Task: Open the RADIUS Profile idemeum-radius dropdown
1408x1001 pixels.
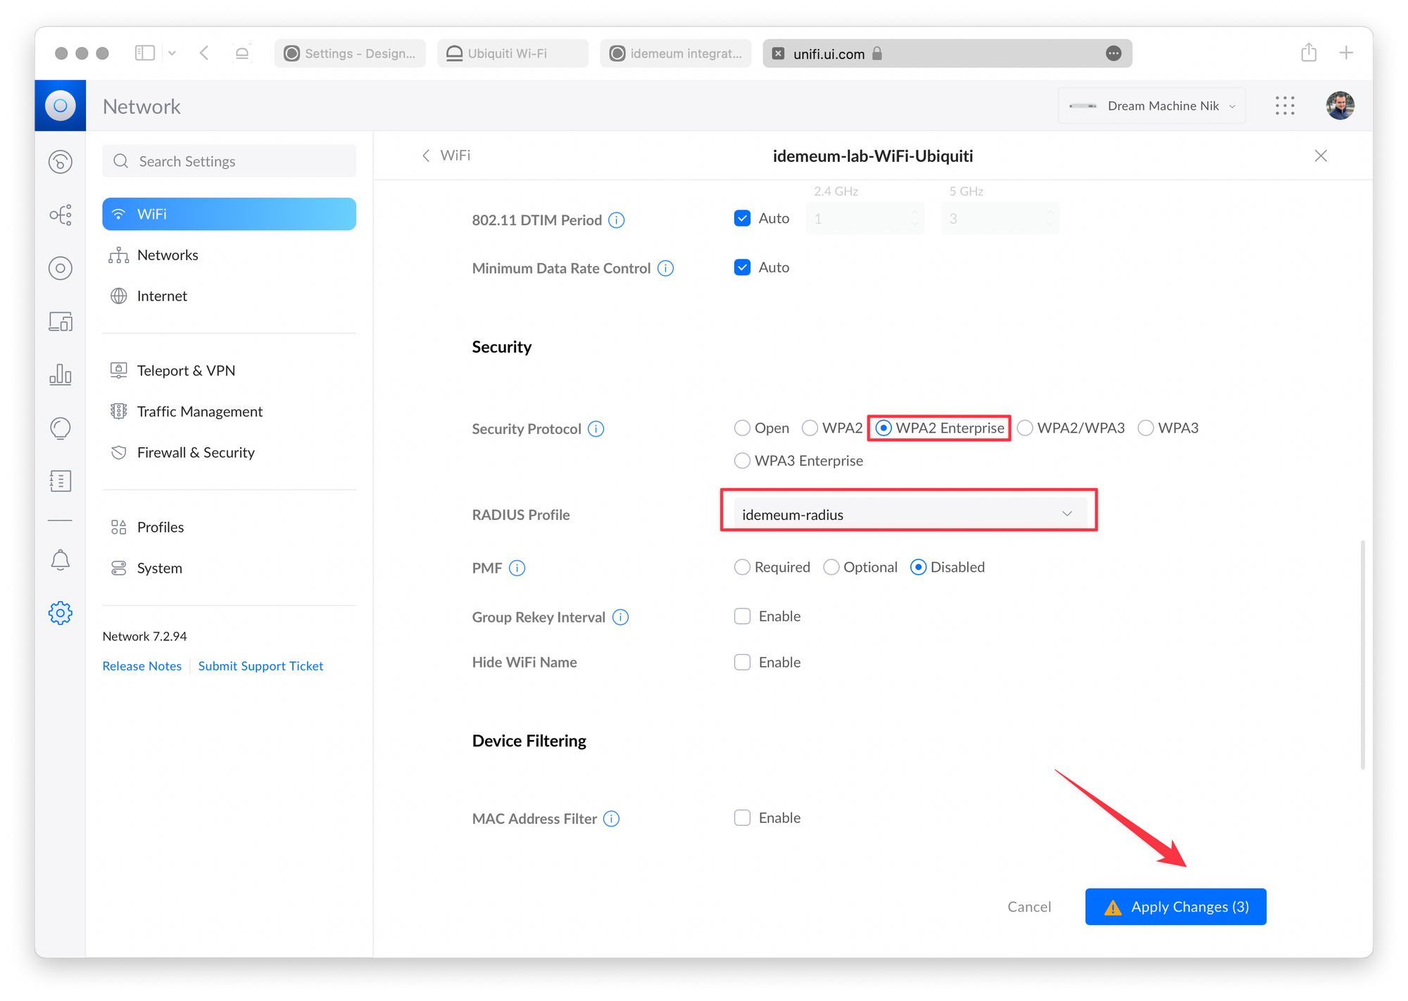Action: pos(910,514)
